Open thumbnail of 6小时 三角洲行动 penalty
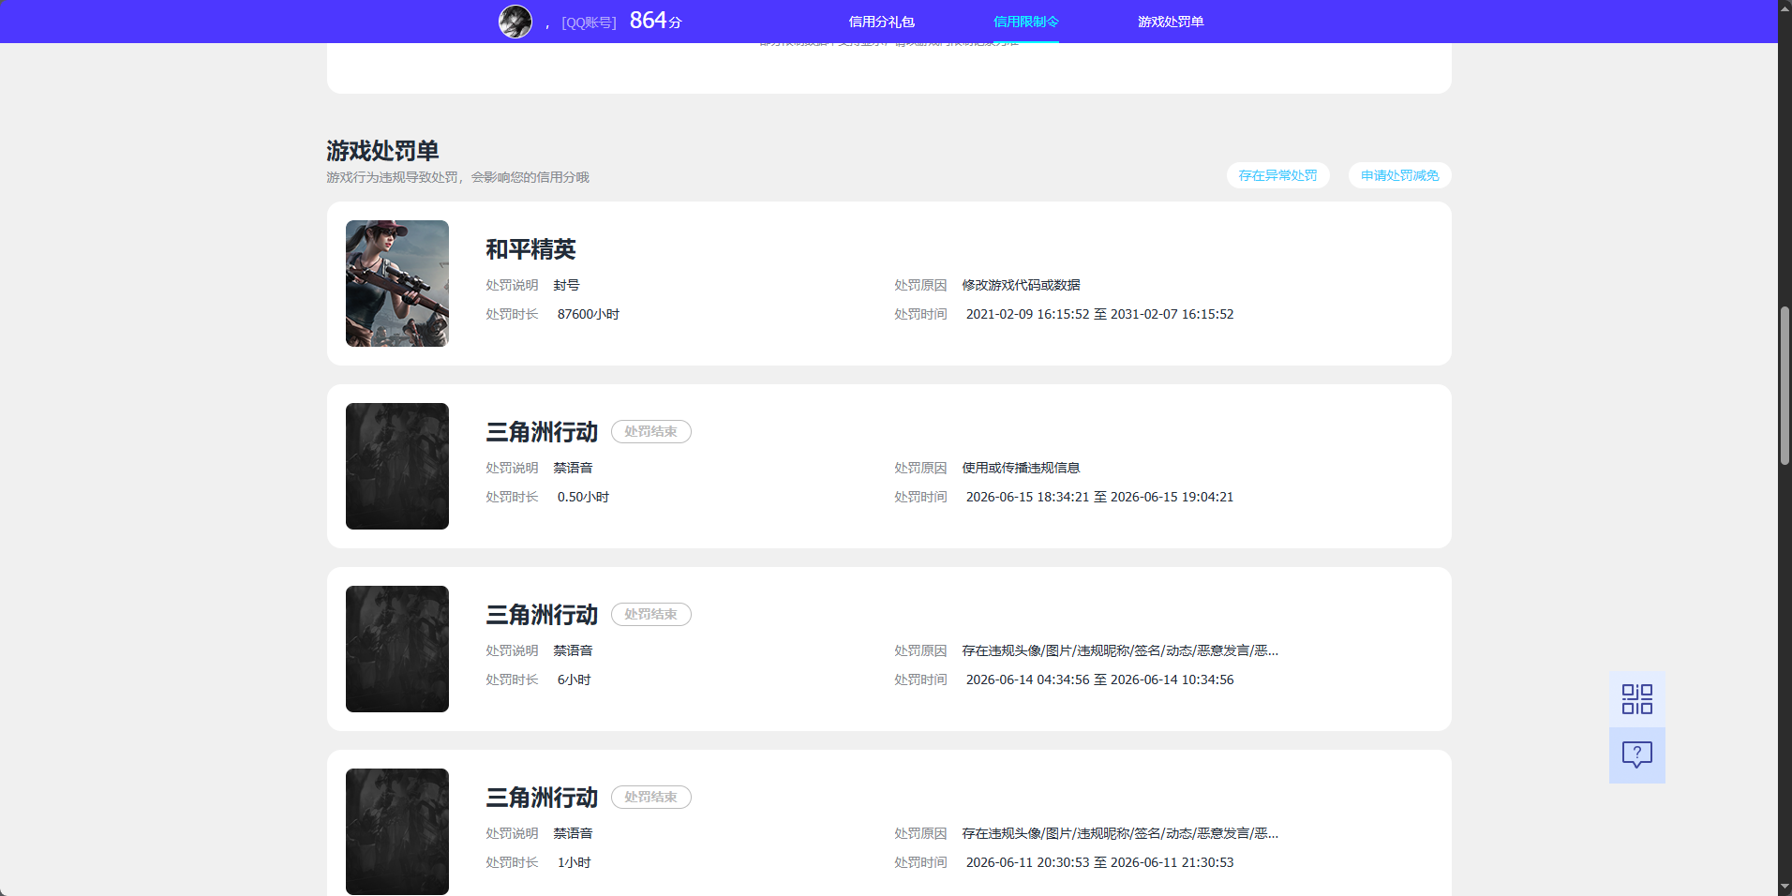 [x=397, y=649]
